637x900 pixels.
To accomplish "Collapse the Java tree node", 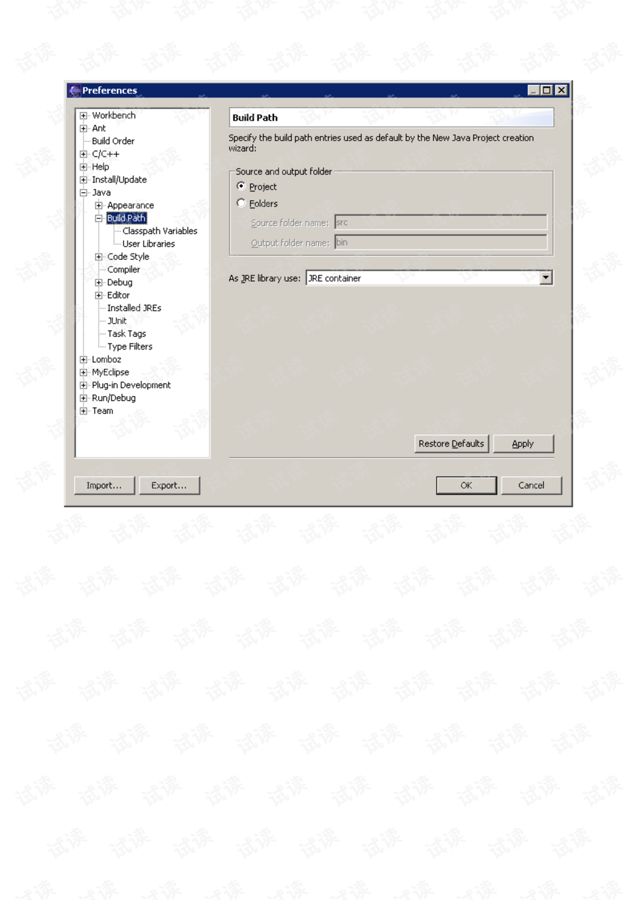I will 84,192.
